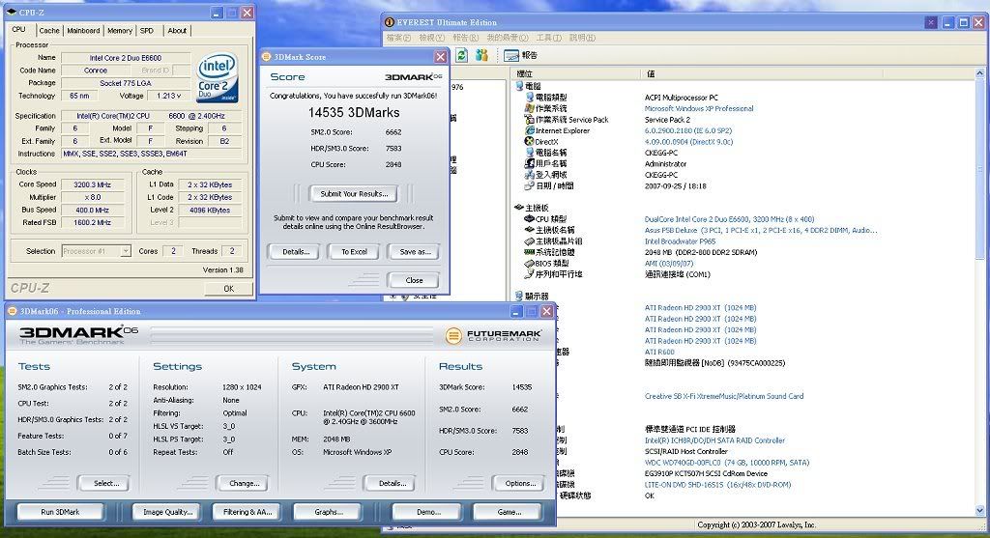Click the Core Speed 3200.3 MHz field
This screenshot has height=538, width=990.
point(93,184)
